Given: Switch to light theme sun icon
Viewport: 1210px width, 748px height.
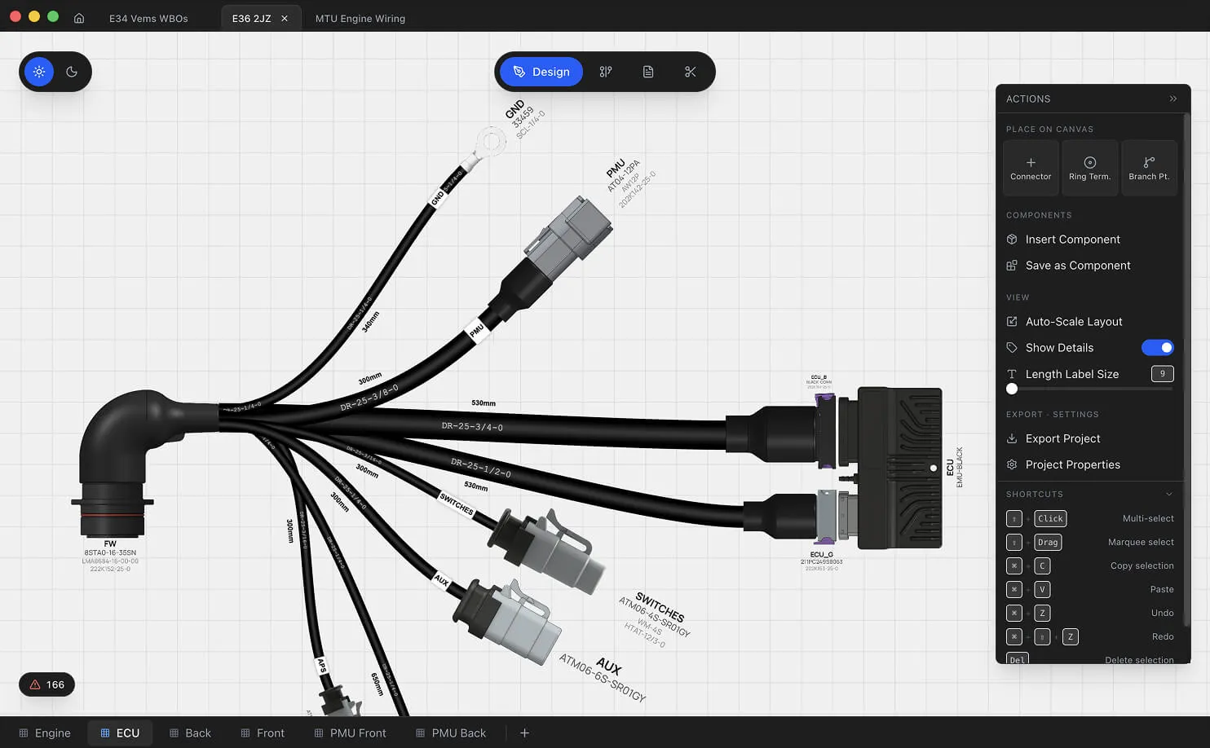Looking at the screenshot, I should [39, 72].
